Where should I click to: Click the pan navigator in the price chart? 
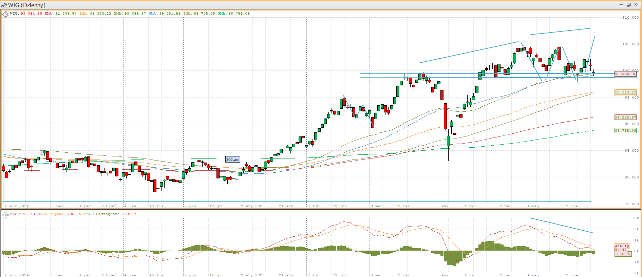(x=5, y=15)
